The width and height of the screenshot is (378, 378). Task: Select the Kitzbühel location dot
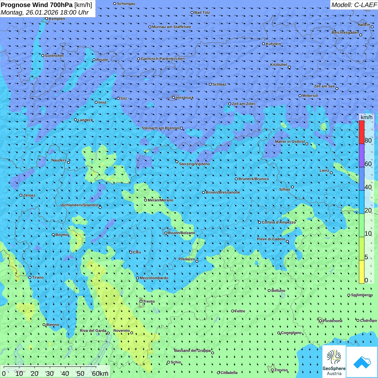click(x=289, y=67)
